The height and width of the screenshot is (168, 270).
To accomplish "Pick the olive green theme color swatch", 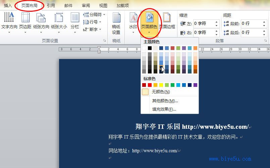I will coord(178,48).
